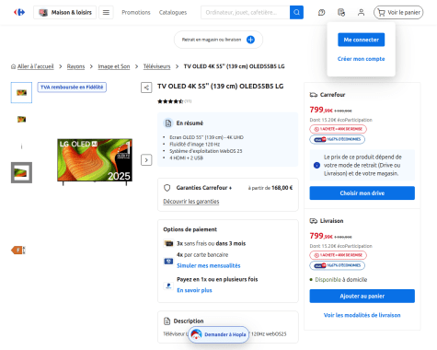The image size is (437, 350).
Task: Open Retrait en magasin ou livraison selector
Action: click(x=218, y=40)
